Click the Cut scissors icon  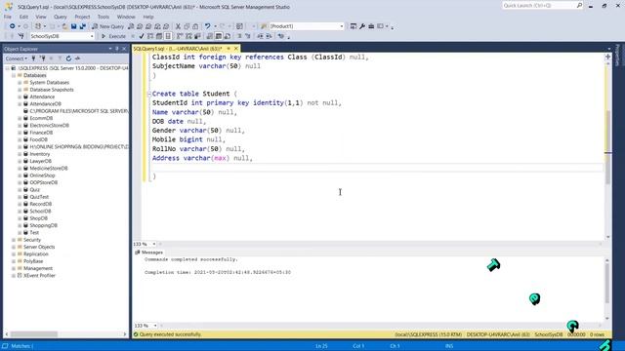(x=178, y=26)
